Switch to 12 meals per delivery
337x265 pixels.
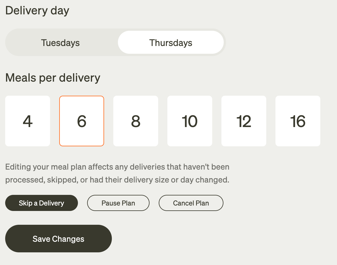244,121
